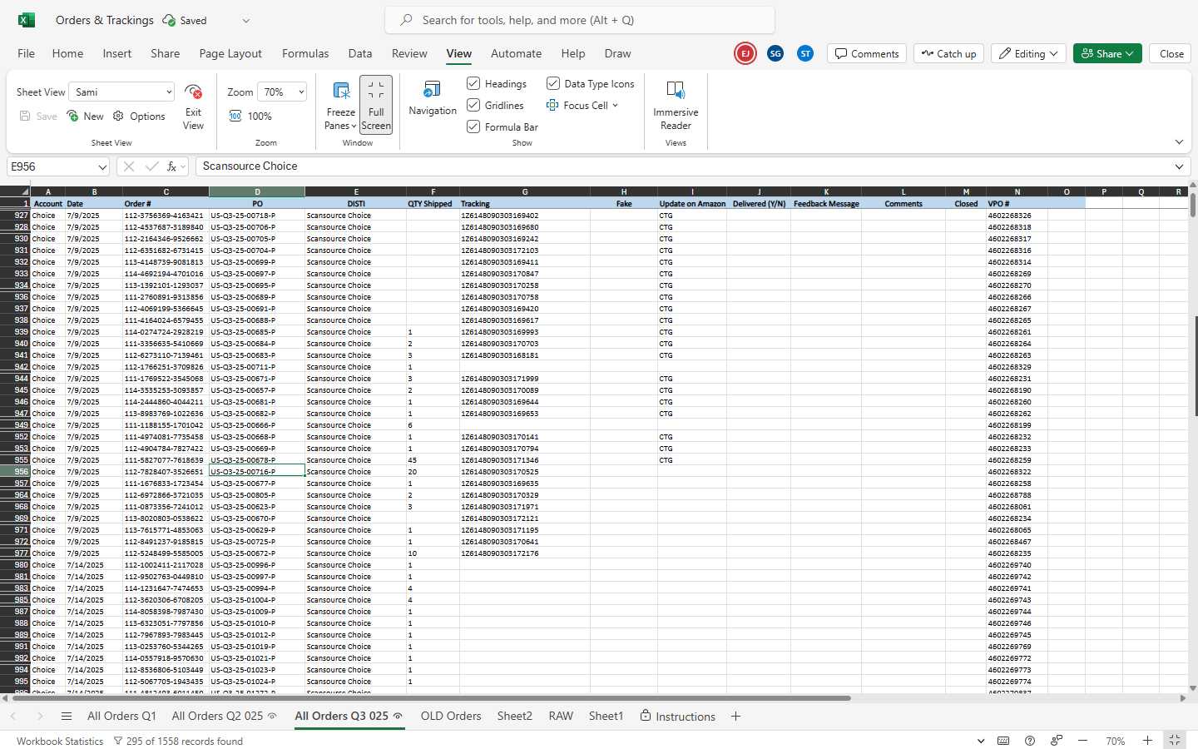Screen dimensions: 1198x749
Task: Click the insert function fx icon
Action: pyautogui.click(x=171, y=166)
